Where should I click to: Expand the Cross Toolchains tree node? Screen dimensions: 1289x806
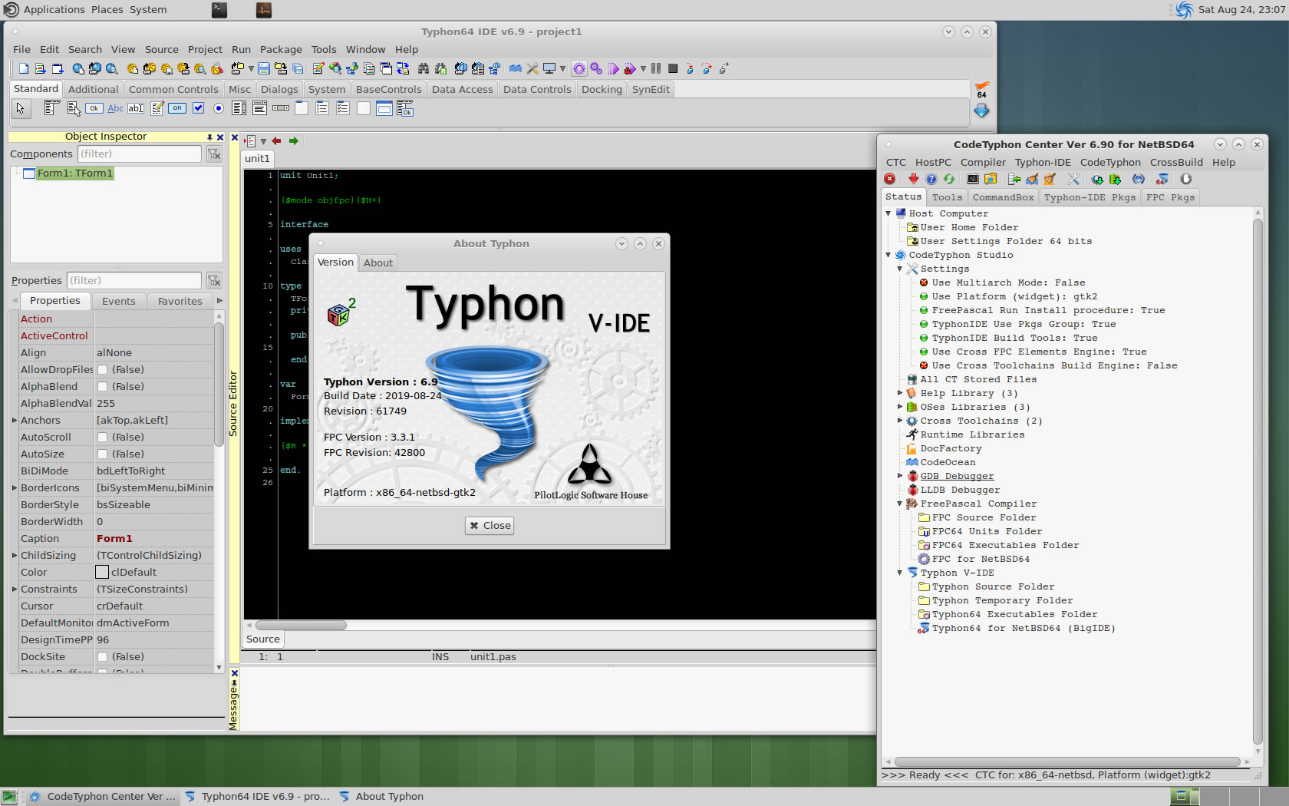900,421
